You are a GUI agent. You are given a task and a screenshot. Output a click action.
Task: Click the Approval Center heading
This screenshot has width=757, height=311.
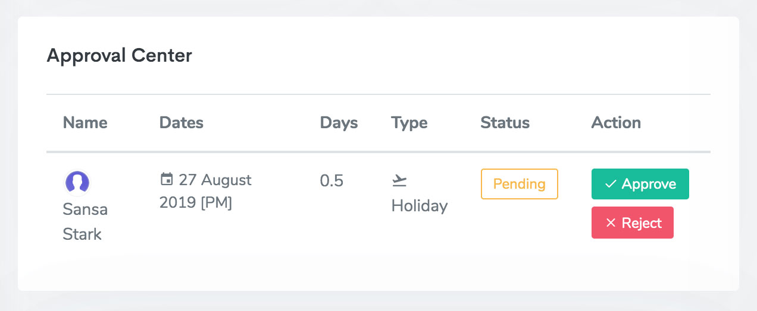[119, 56]
